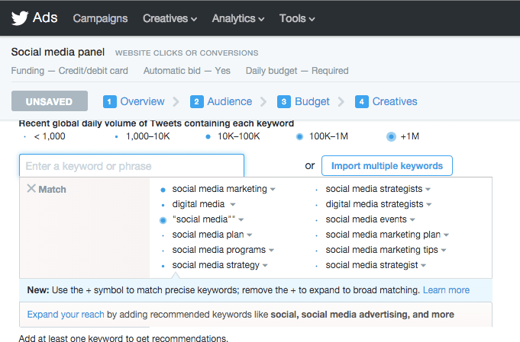Image resolution: width=520 pixels, height=342 pixels.
Task: Click the +1M volume legend dot
Action: click(x=391, y=136)
